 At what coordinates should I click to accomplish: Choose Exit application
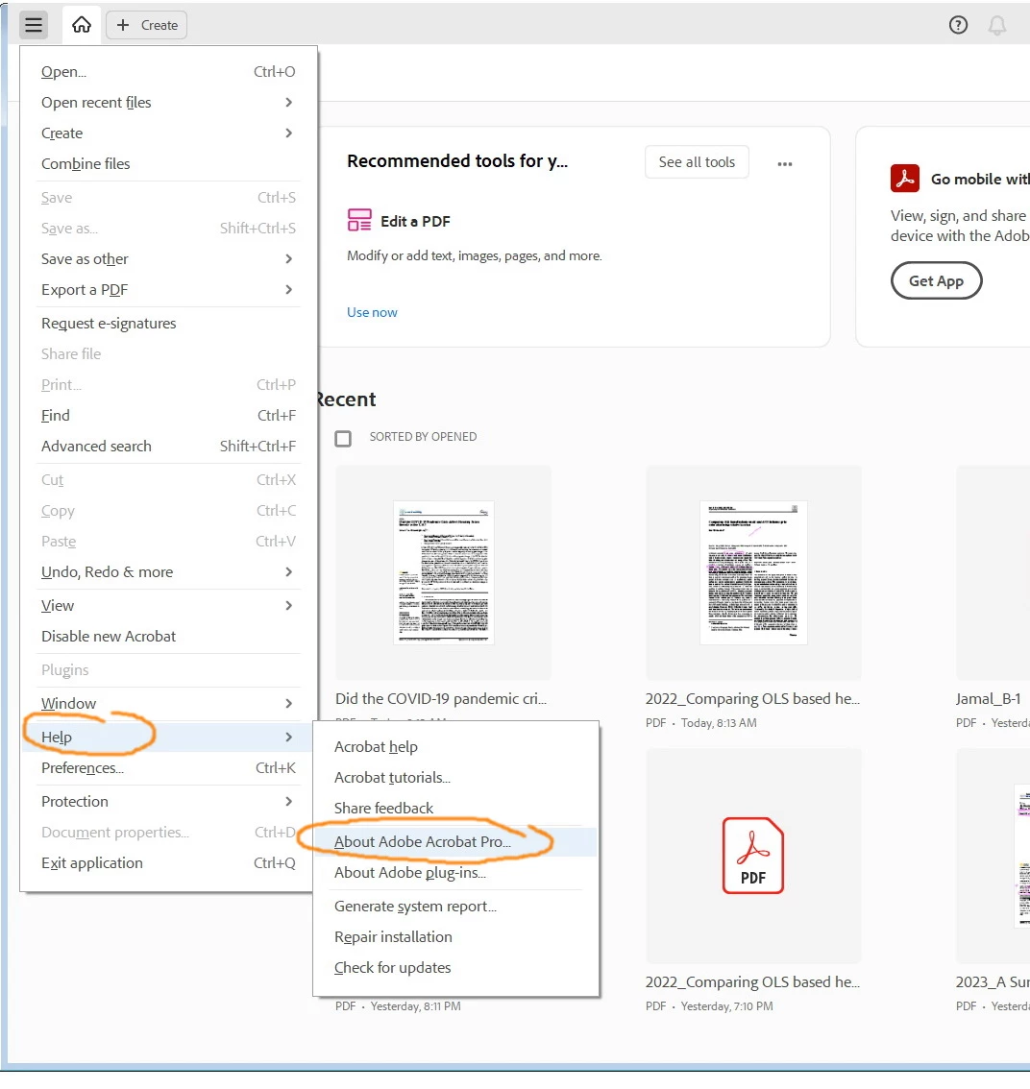point(168,862)
